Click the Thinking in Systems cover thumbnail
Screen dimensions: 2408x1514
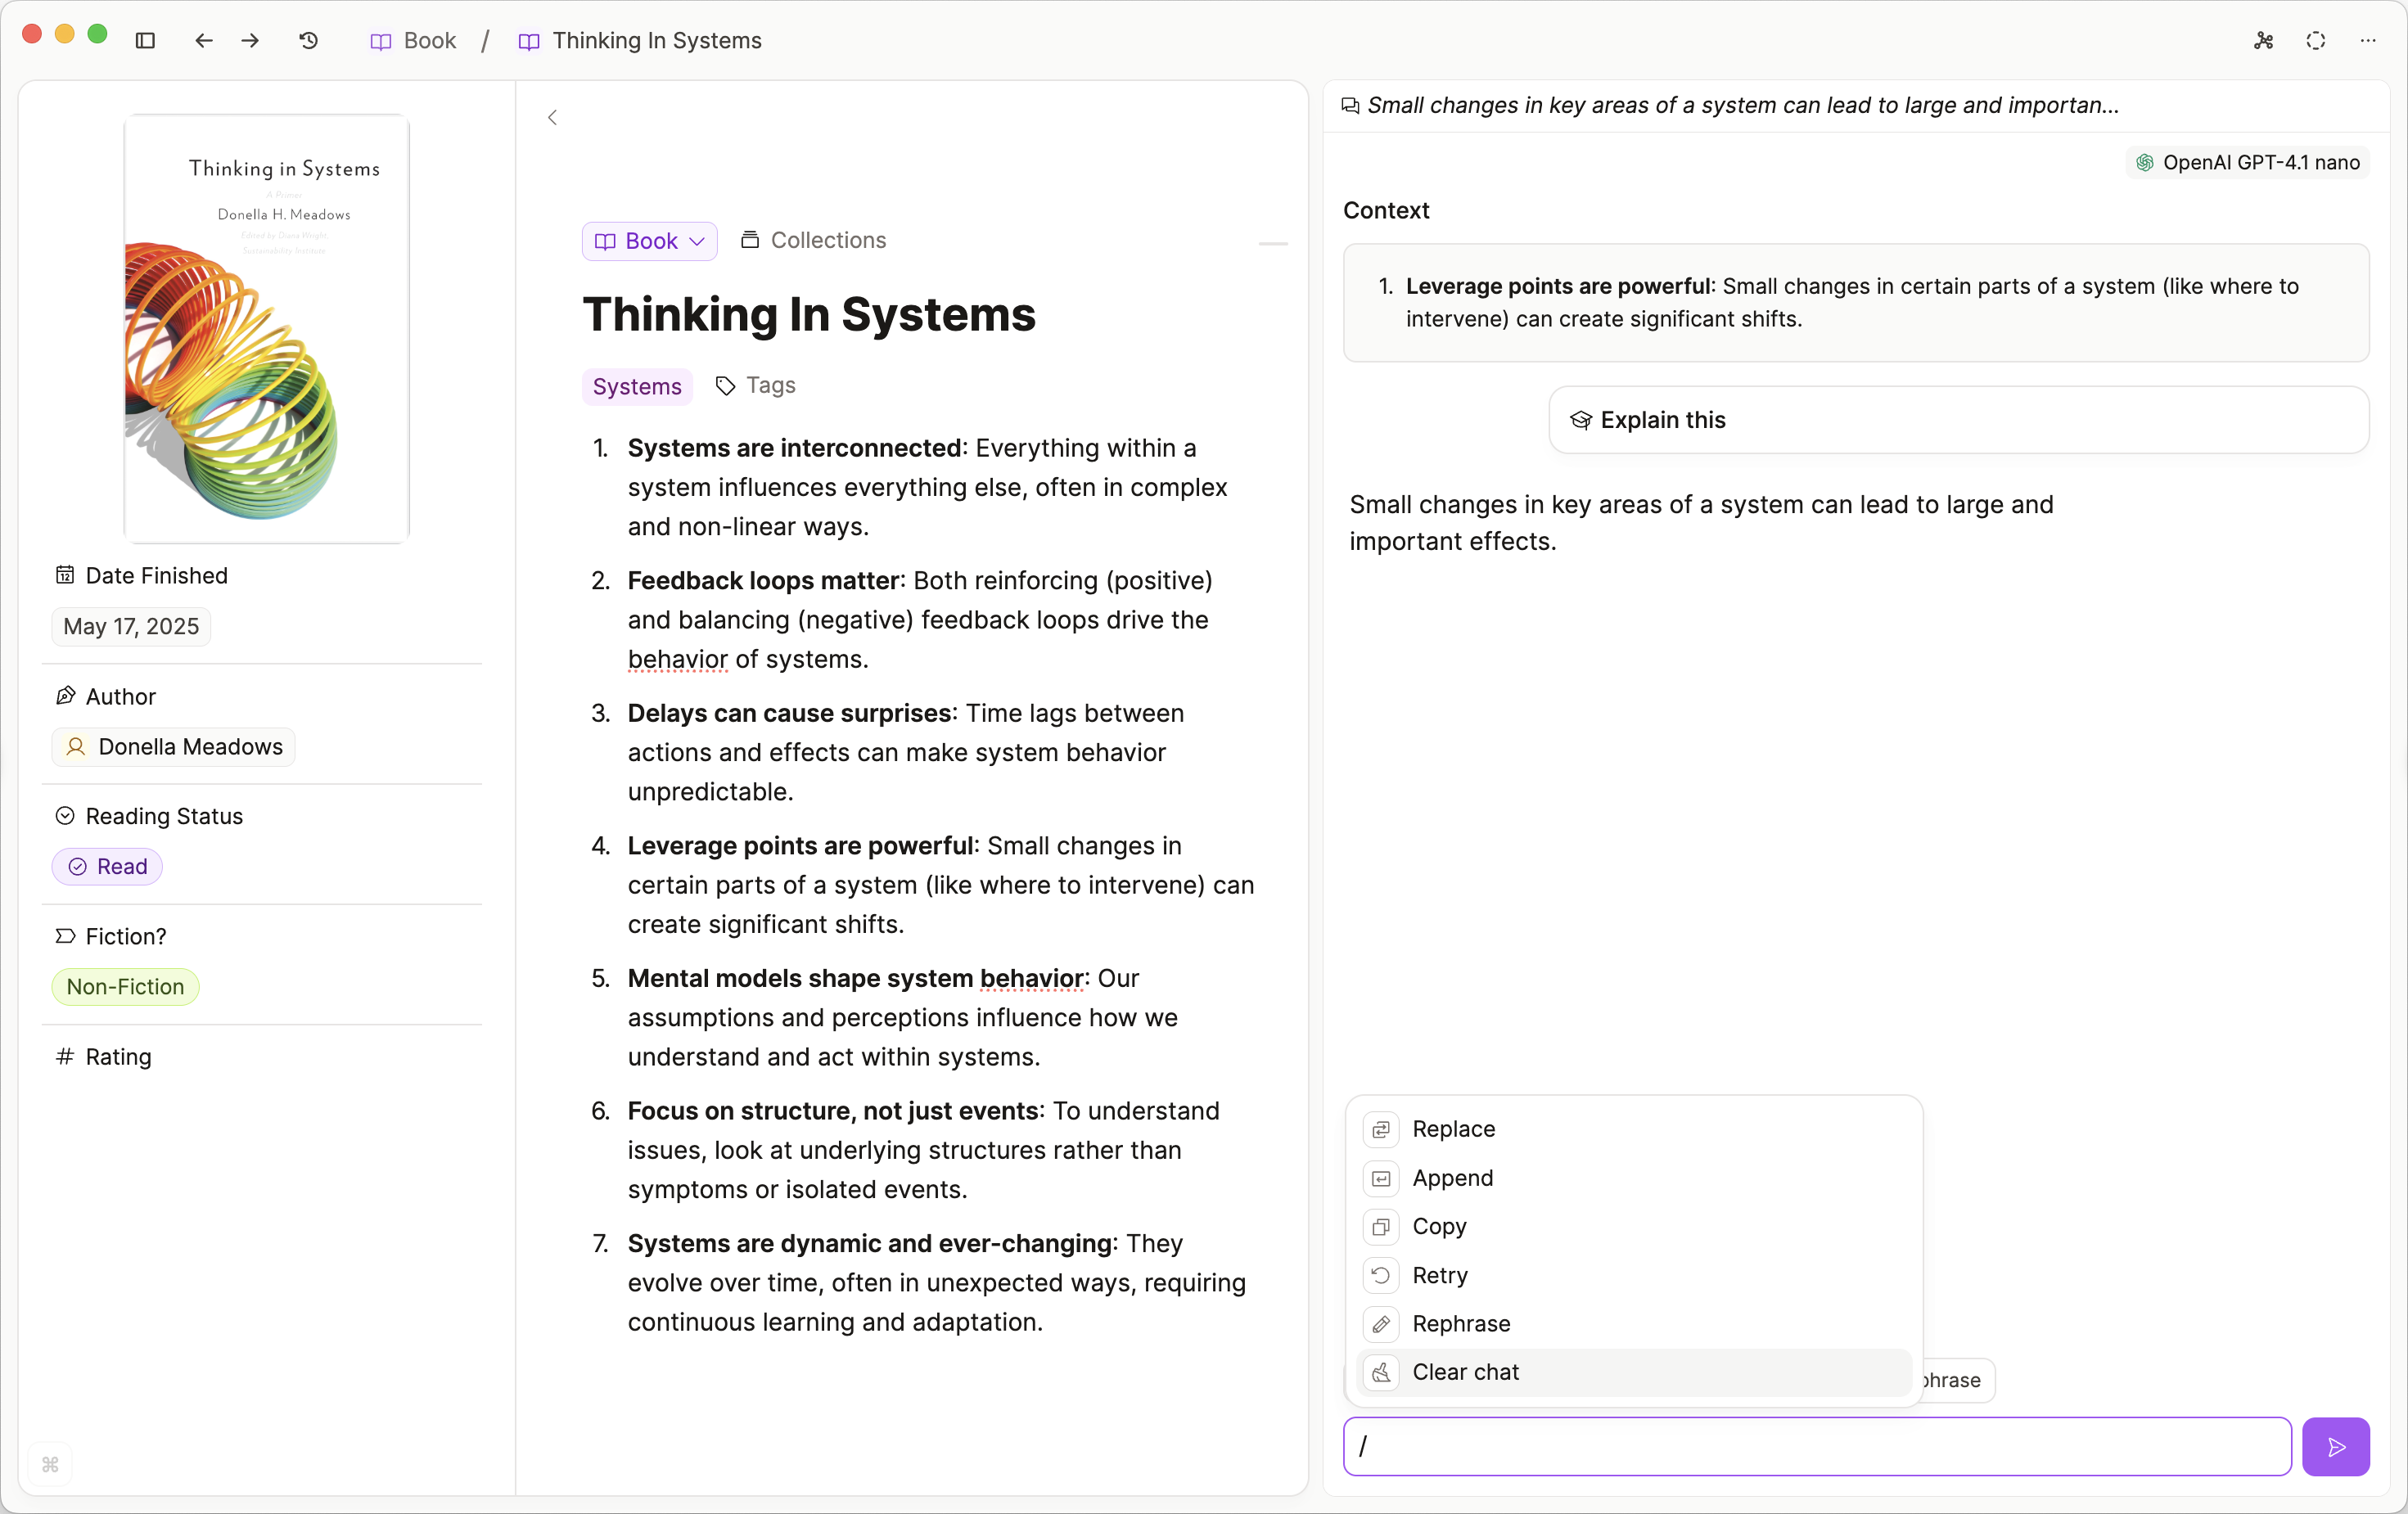pyautogui.click(x=266, y=329)
